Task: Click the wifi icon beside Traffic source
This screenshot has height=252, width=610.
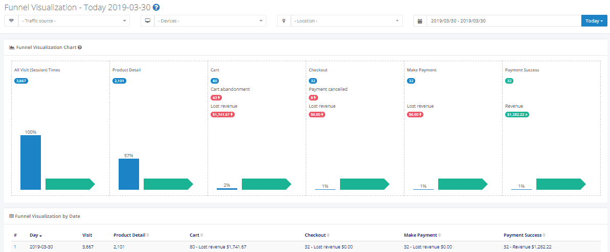Action: pos(11,21)
